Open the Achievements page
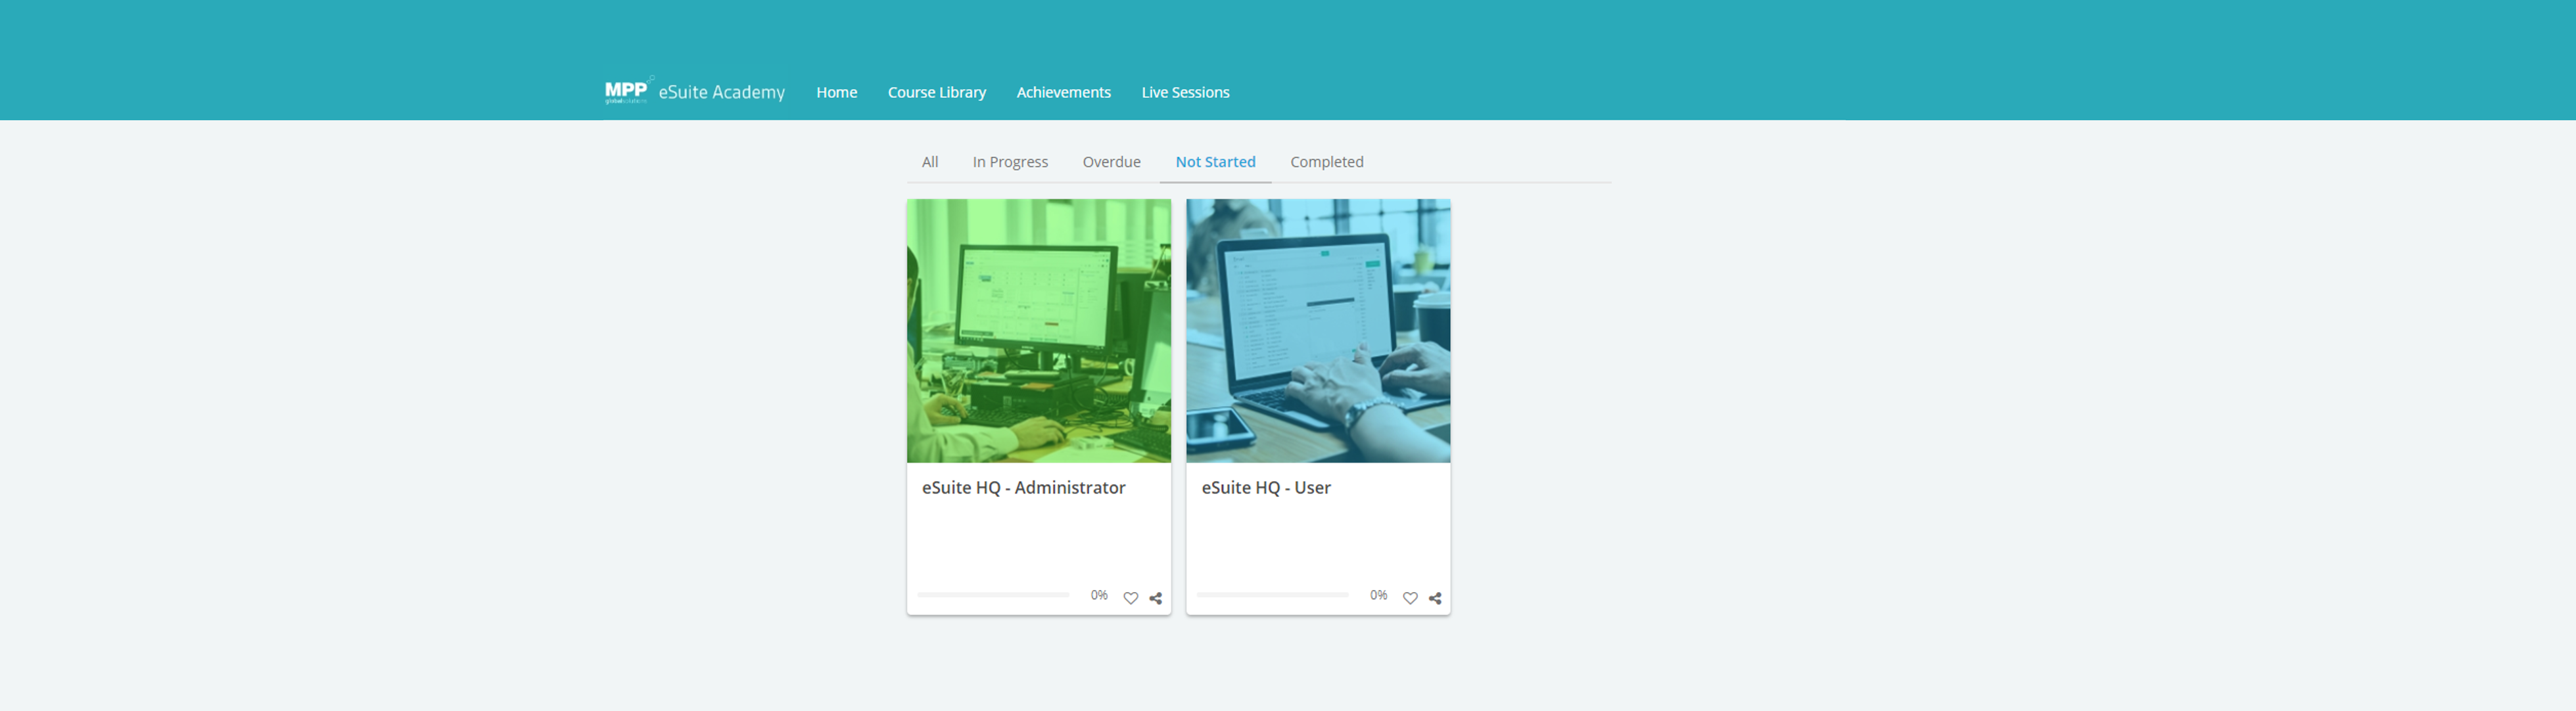The width and height of the screenshot is (2576, 711). [1063, 92]
